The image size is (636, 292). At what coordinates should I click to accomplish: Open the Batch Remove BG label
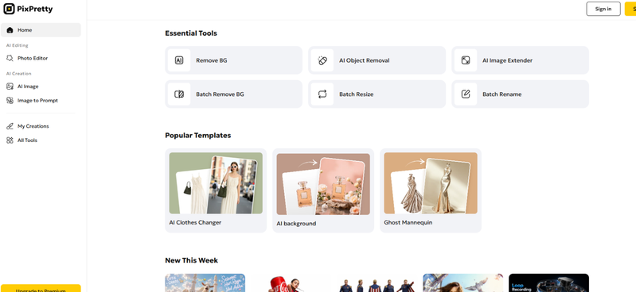220,94
